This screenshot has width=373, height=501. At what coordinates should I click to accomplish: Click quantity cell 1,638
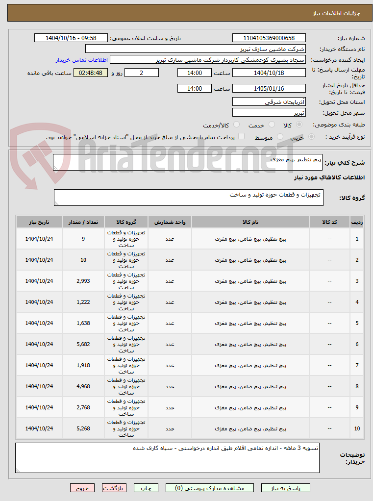pos(83,323)
